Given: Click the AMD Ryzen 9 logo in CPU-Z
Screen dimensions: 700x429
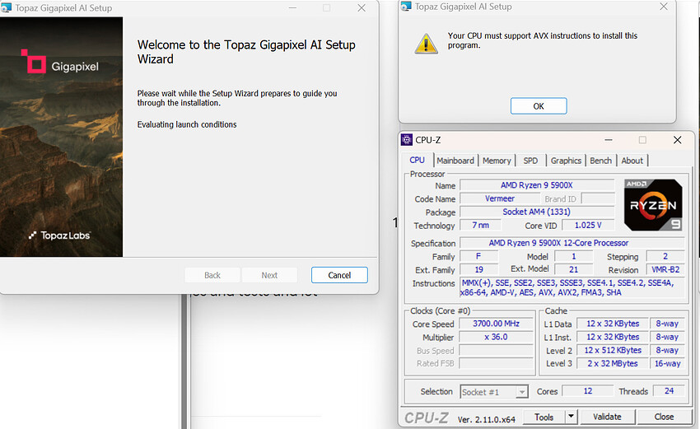Looking at the screenshot, I should tap(652, 205).
